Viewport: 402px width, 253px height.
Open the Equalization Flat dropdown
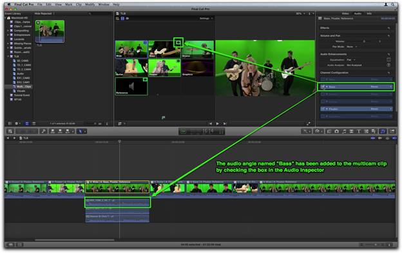click(351, 60)
